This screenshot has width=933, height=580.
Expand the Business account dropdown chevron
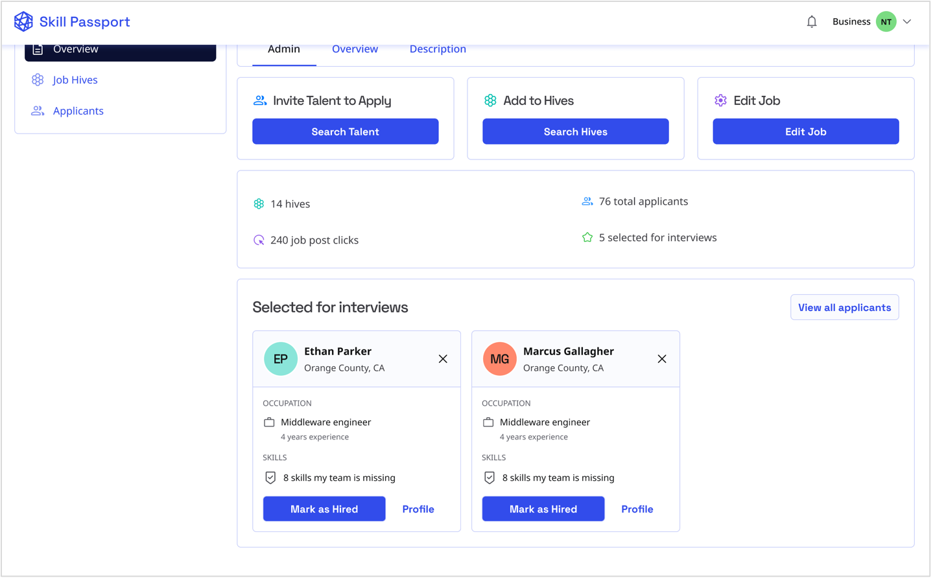(x=907, y=21)
